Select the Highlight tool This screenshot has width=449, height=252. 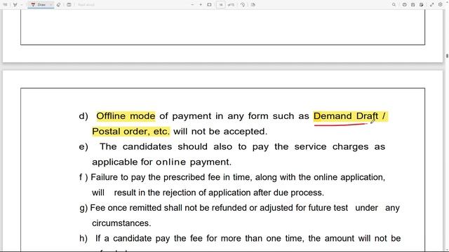point(15,5)
